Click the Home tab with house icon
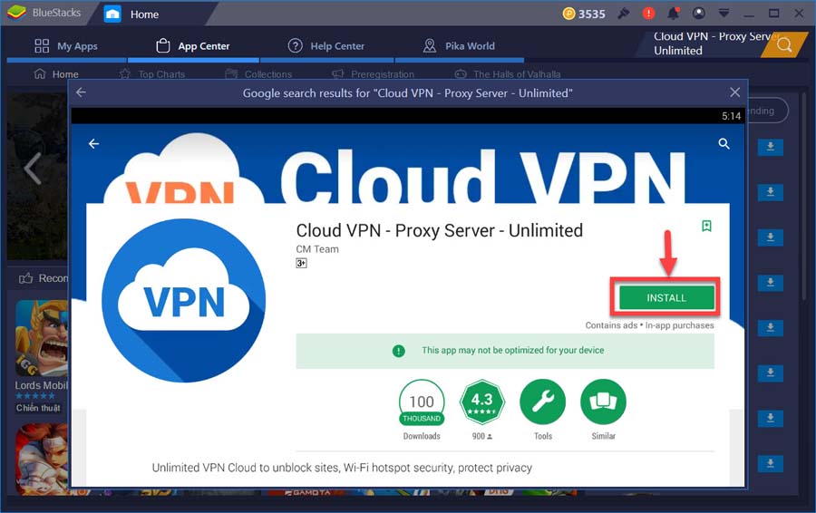 point(131,14)
